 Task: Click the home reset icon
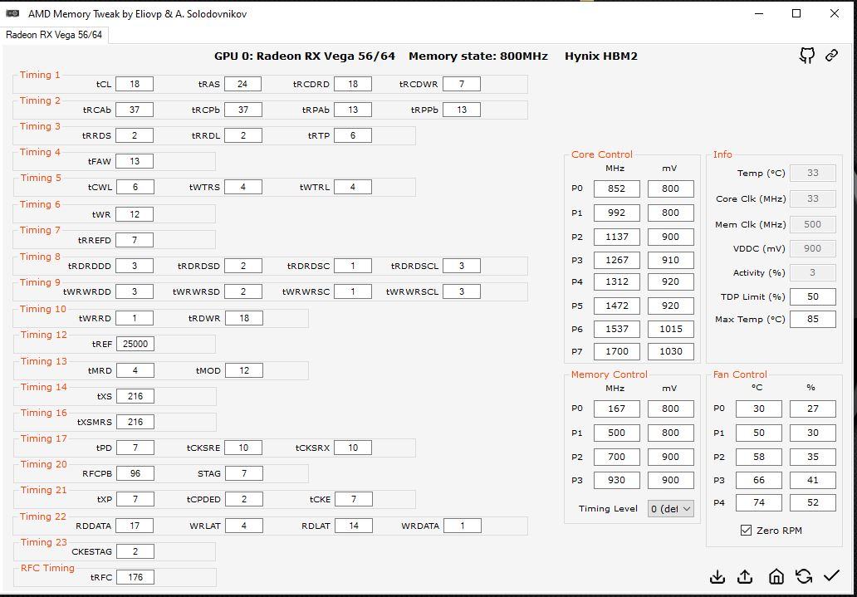point(776,576)
